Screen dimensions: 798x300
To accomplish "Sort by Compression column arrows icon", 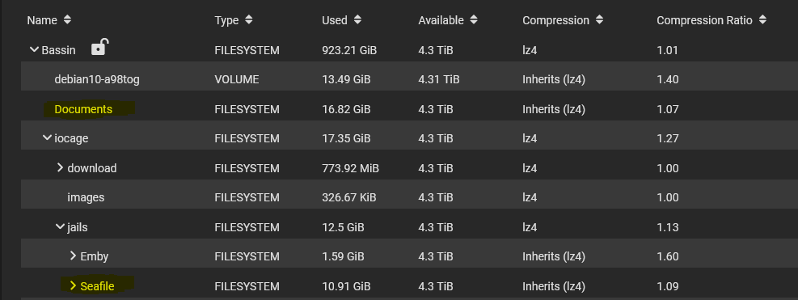I will (600, 20).
